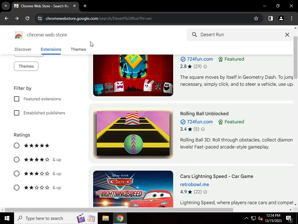Image resolution: width=298 pixels, height=224 pixels.
Task: Open the Chrome three-dot menu
Action: [x=292, y=18]
